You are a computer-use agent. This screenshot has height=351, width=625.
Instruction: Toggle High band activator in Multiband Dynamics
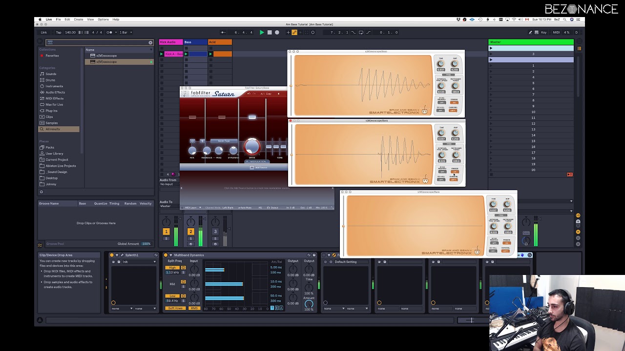[x=184, y=268]
